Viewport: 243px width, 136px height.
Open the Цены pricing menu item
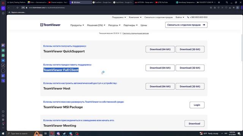pyautogui.click(x=144, y=25)
